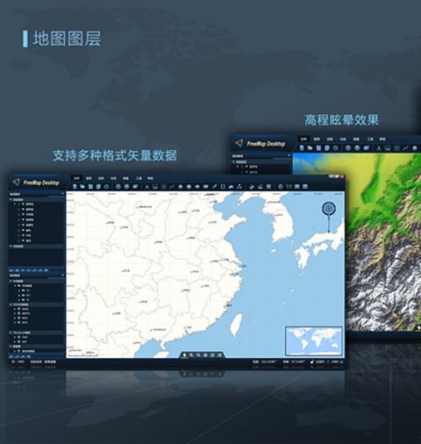Open the highlighted first ribbon tab in front window

pyautogui.click(x=76, y=178)
